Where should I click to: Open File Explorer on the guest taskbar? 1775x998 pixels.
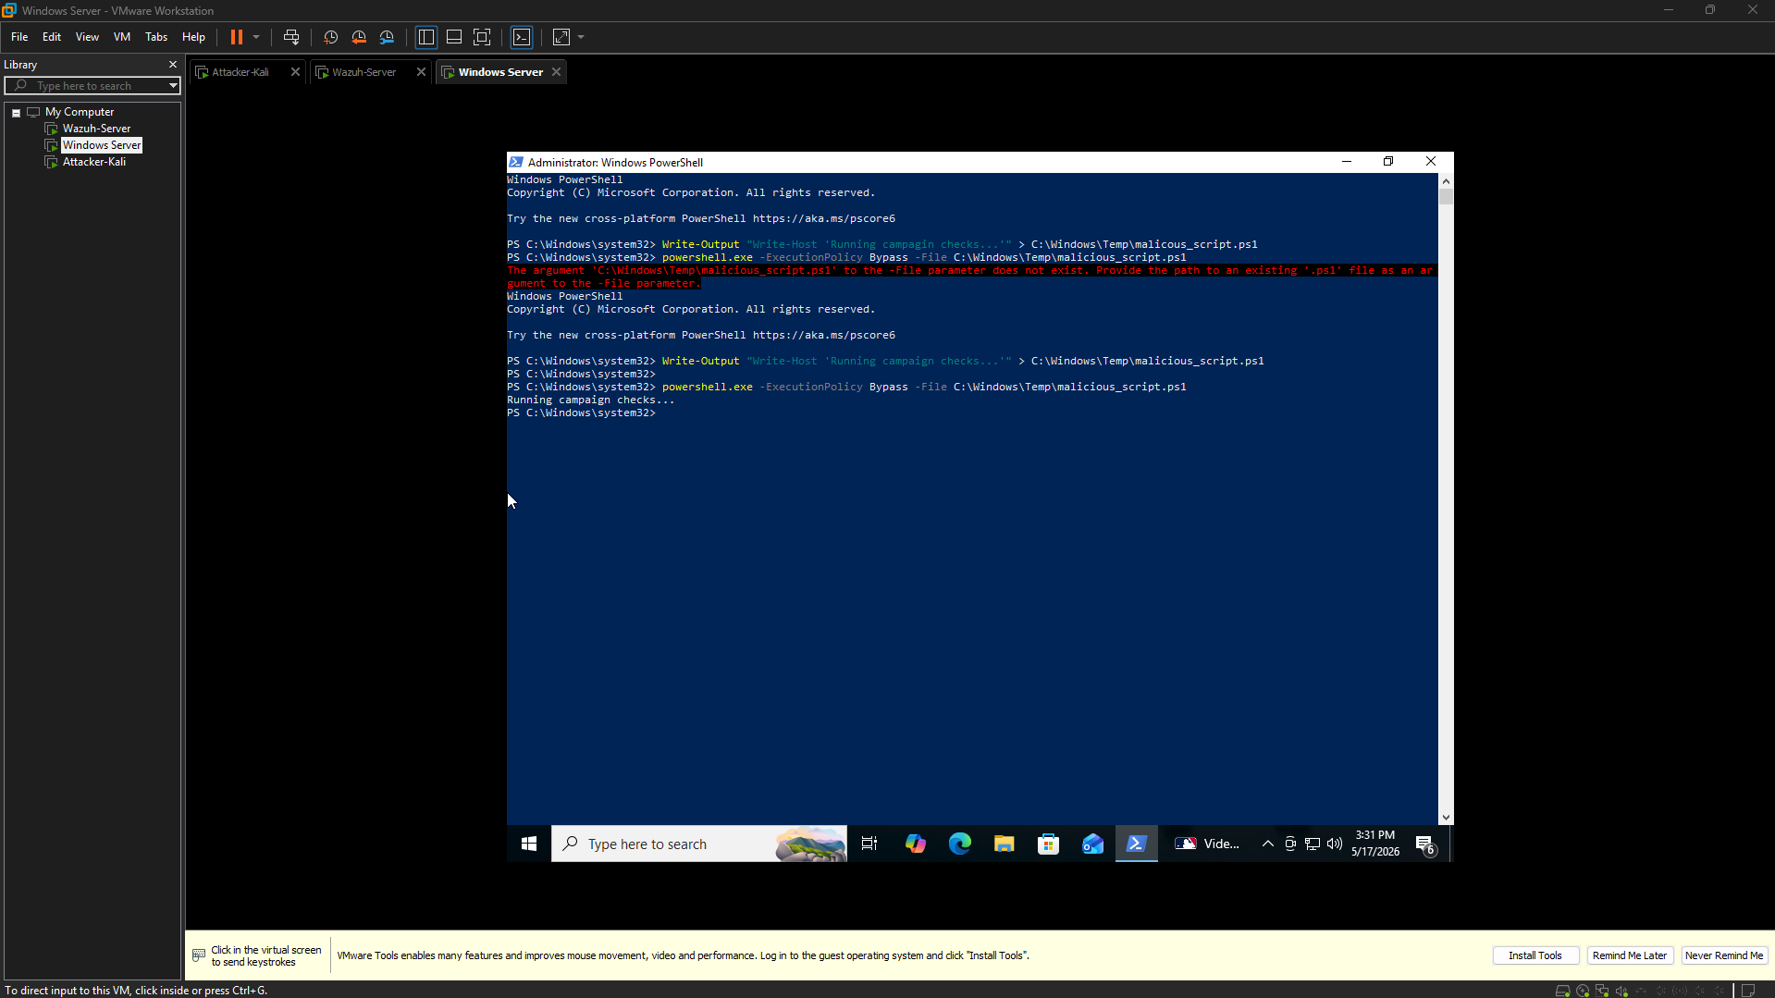1004,844
